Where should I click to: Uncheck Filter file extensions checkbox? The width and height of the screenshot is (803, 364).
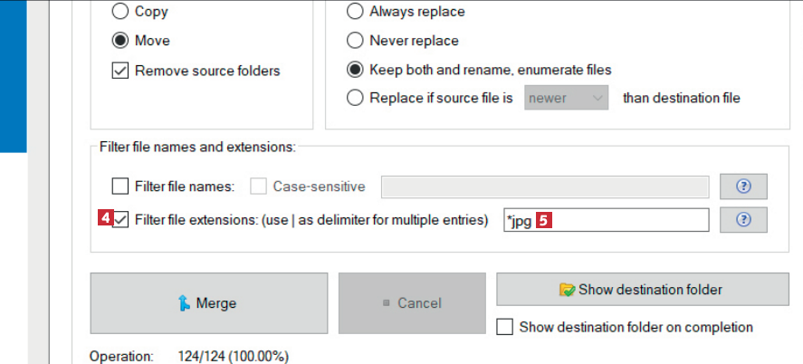121,219
